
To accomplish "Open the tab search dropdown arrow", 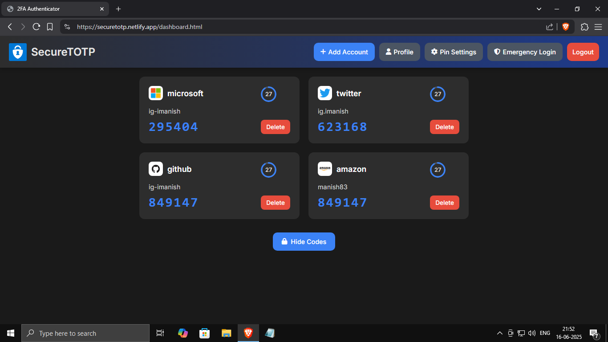I will (x=539, y=9).
